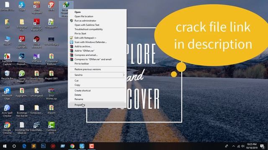The image size is (268, 150).
Task: Choose Create shortcut
Action: coord(97,90)
